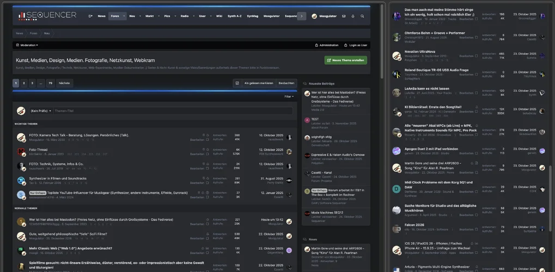Click Apogee Duet author avatar, right window
Viewport: 555px width, 272px height.
(397, 151)
